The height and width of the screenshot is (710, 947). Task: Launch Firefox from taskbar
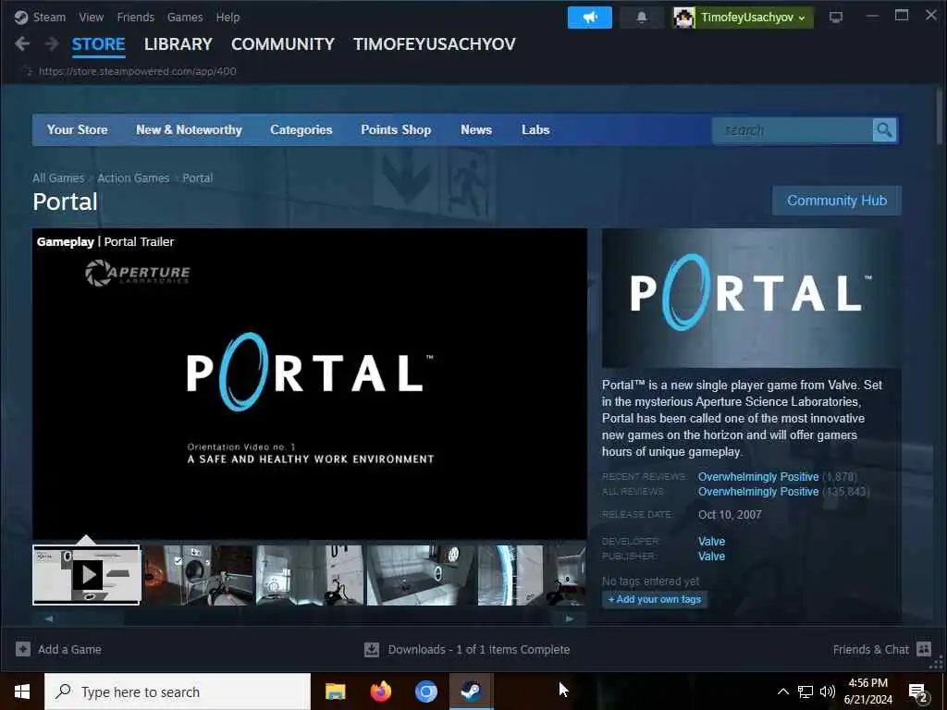pyautogui.click(x=380, y=692)
